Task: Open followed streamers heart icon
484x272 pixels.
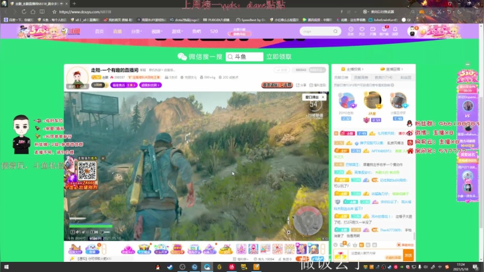Action: 362,30
